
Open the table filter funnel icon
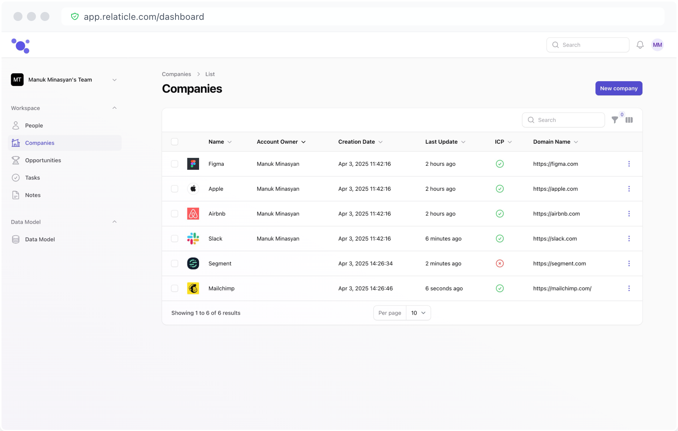[614, 120]
